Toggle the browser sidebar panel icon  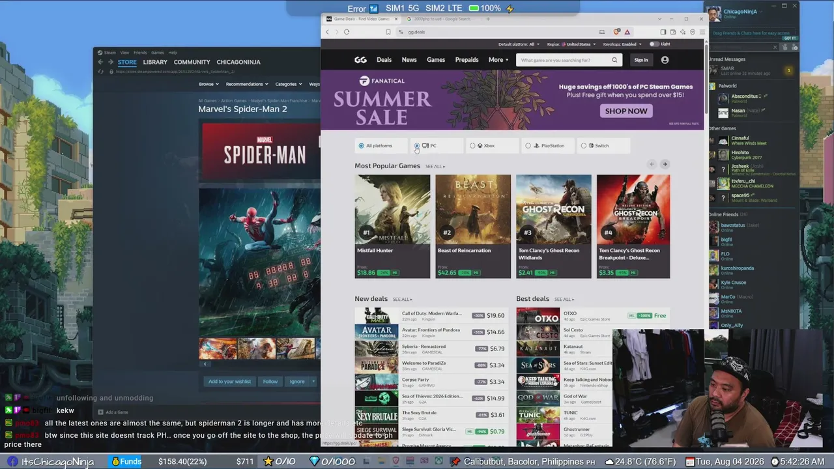[x=663, y=32]
